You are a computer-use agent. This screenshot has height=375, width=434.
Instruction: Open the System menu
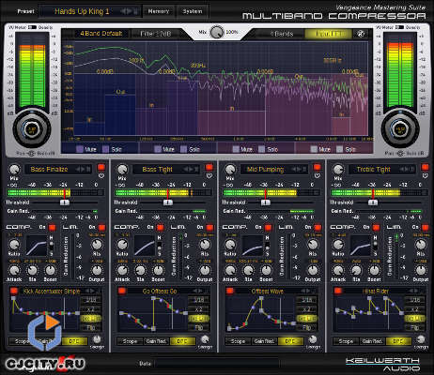coord(193,11)
